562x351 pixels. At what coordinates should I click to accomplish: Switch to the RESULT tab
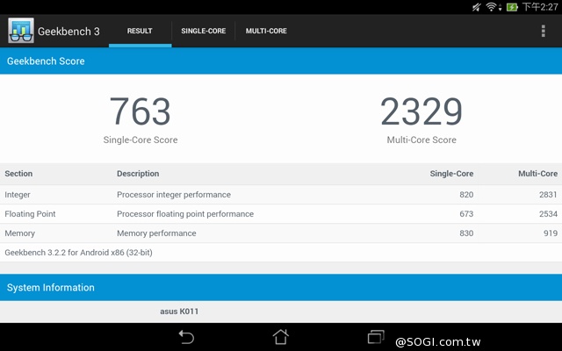click(x=140, y=32)
